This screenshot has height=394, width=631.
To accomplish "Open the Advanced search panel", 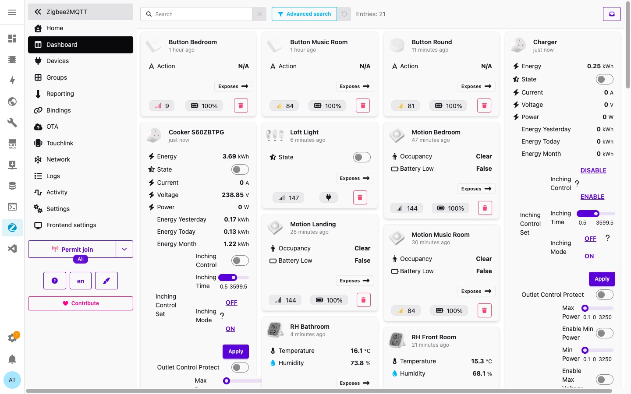I will [x=304, y=14].
